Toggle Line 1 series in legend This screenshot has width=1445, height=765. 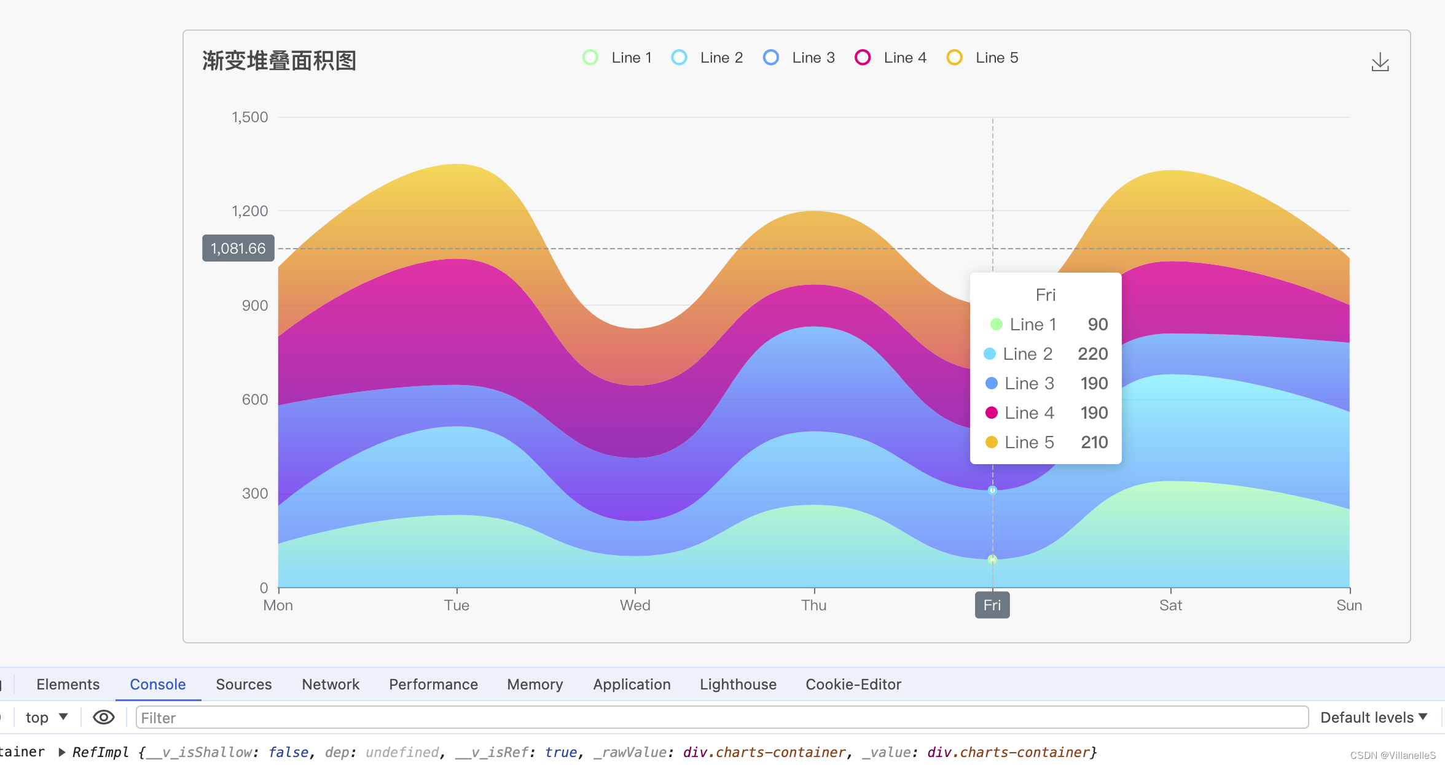(x=617, y=58)
